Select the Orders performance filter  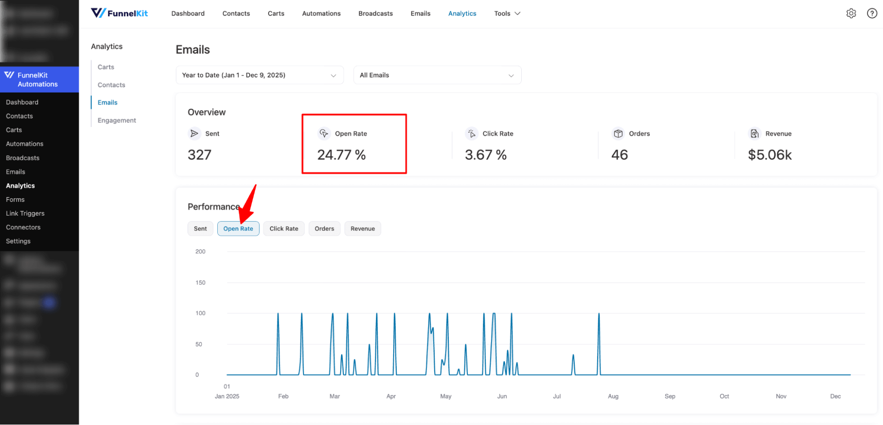[x=324, y=228]
